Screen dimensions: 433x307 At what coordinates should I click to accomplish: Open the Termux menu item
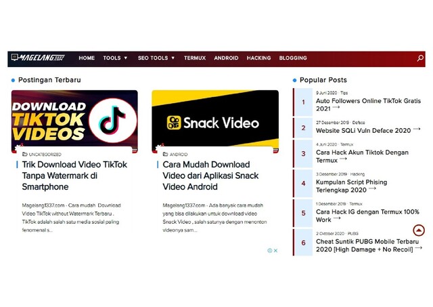pyautogui.click(x=195, y=58)
